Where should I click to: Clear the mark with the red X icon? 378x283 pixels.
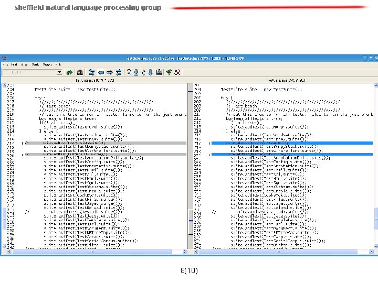tap(177, 72)
